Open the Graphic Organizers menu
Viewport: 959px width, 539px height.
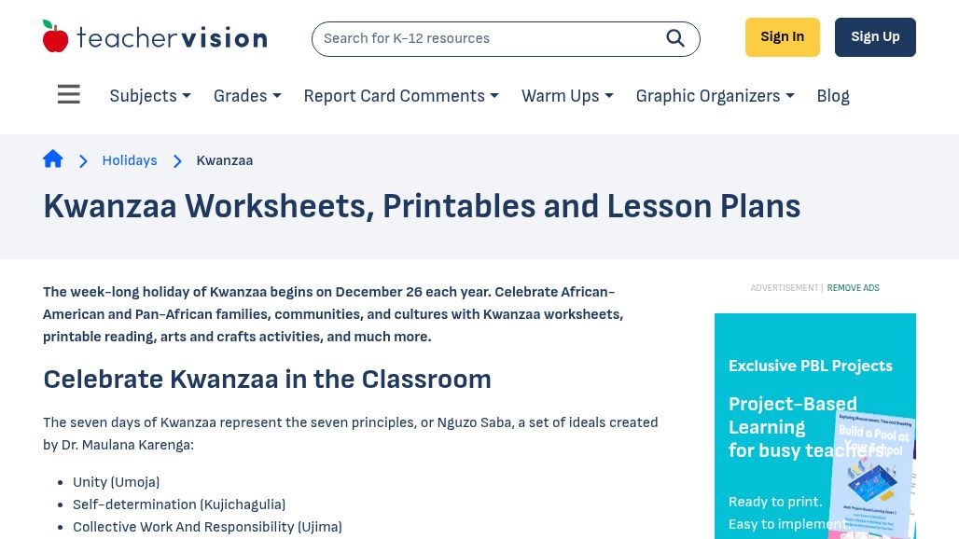click(715, 96)
